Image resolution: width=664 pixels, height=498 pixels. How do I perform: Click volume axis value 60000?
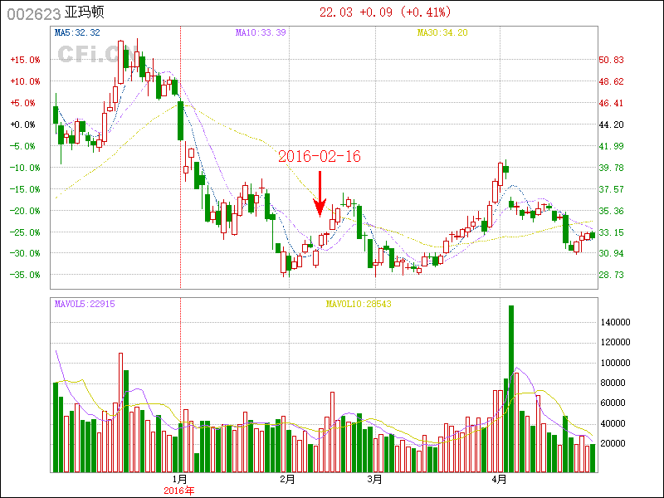[x=613, y=403]
